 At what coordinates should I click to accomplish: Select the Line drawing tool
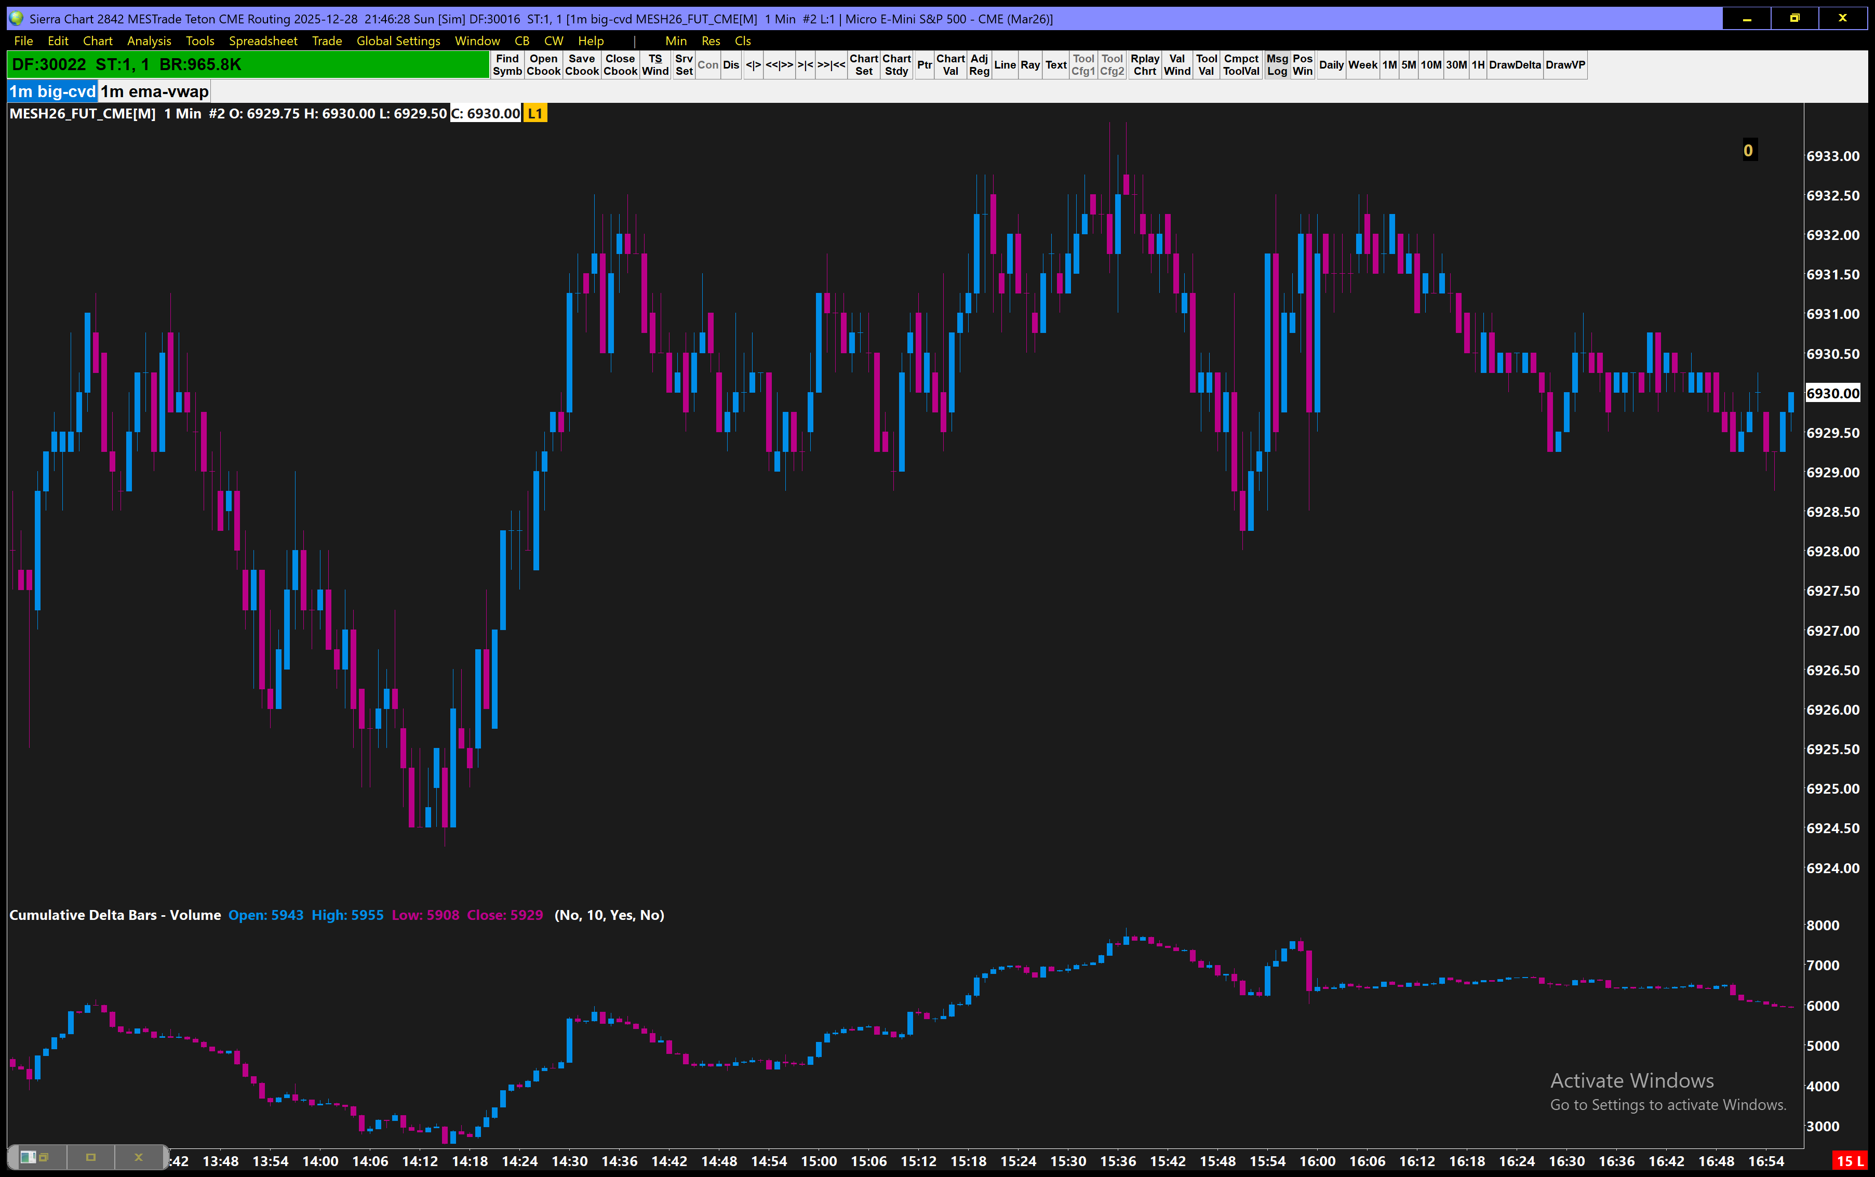pos(1004,64)
